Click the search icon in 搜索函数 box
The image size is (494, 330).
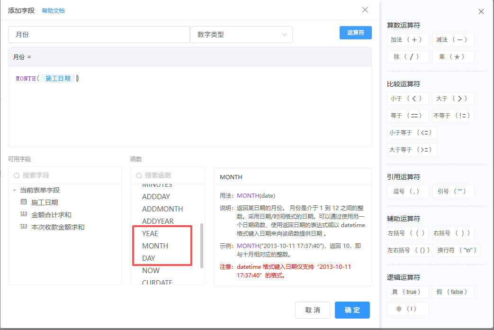(139, 175)
